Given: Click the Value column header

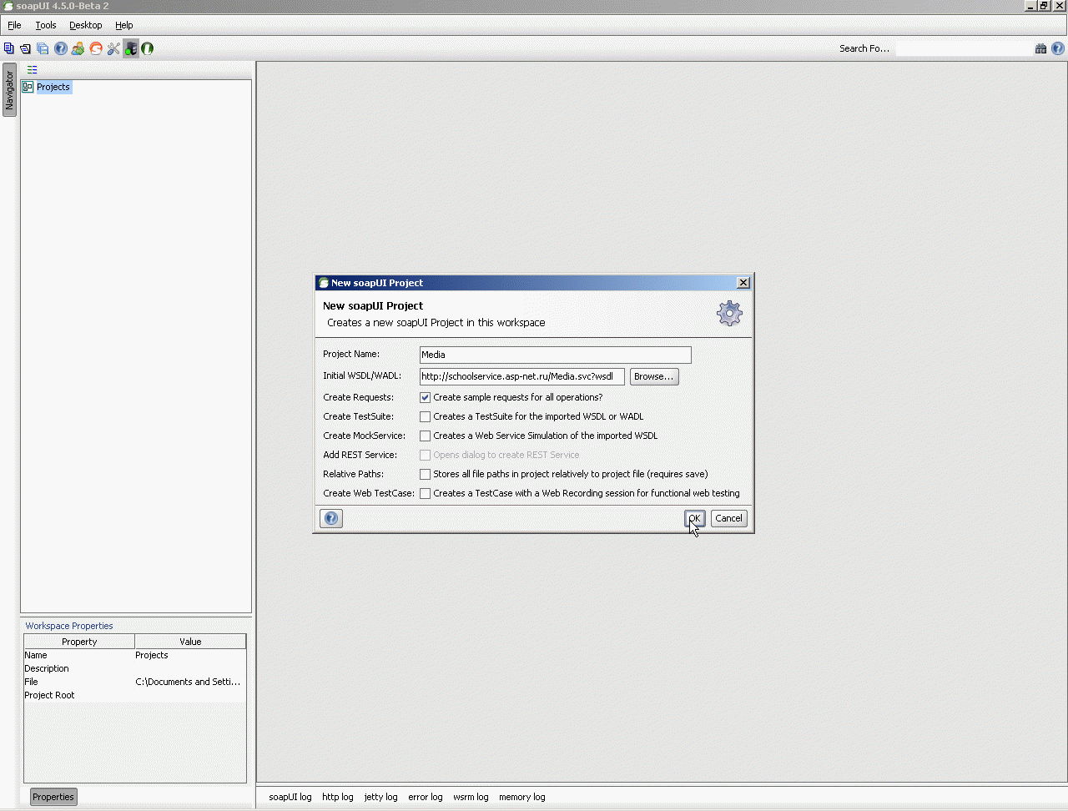Looking at the screenshot, I should point(190,642).
